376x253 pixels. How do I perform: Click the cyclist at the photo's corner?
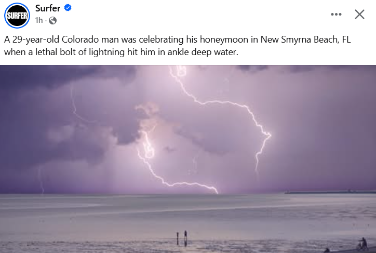[x=362, y=244]
